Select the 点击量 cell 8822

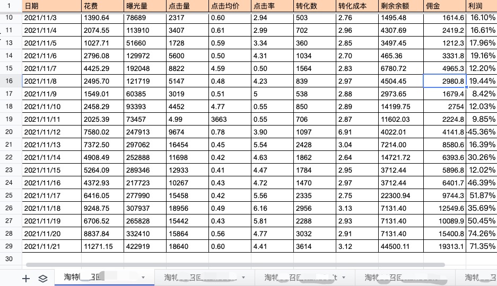coord(188,68)
